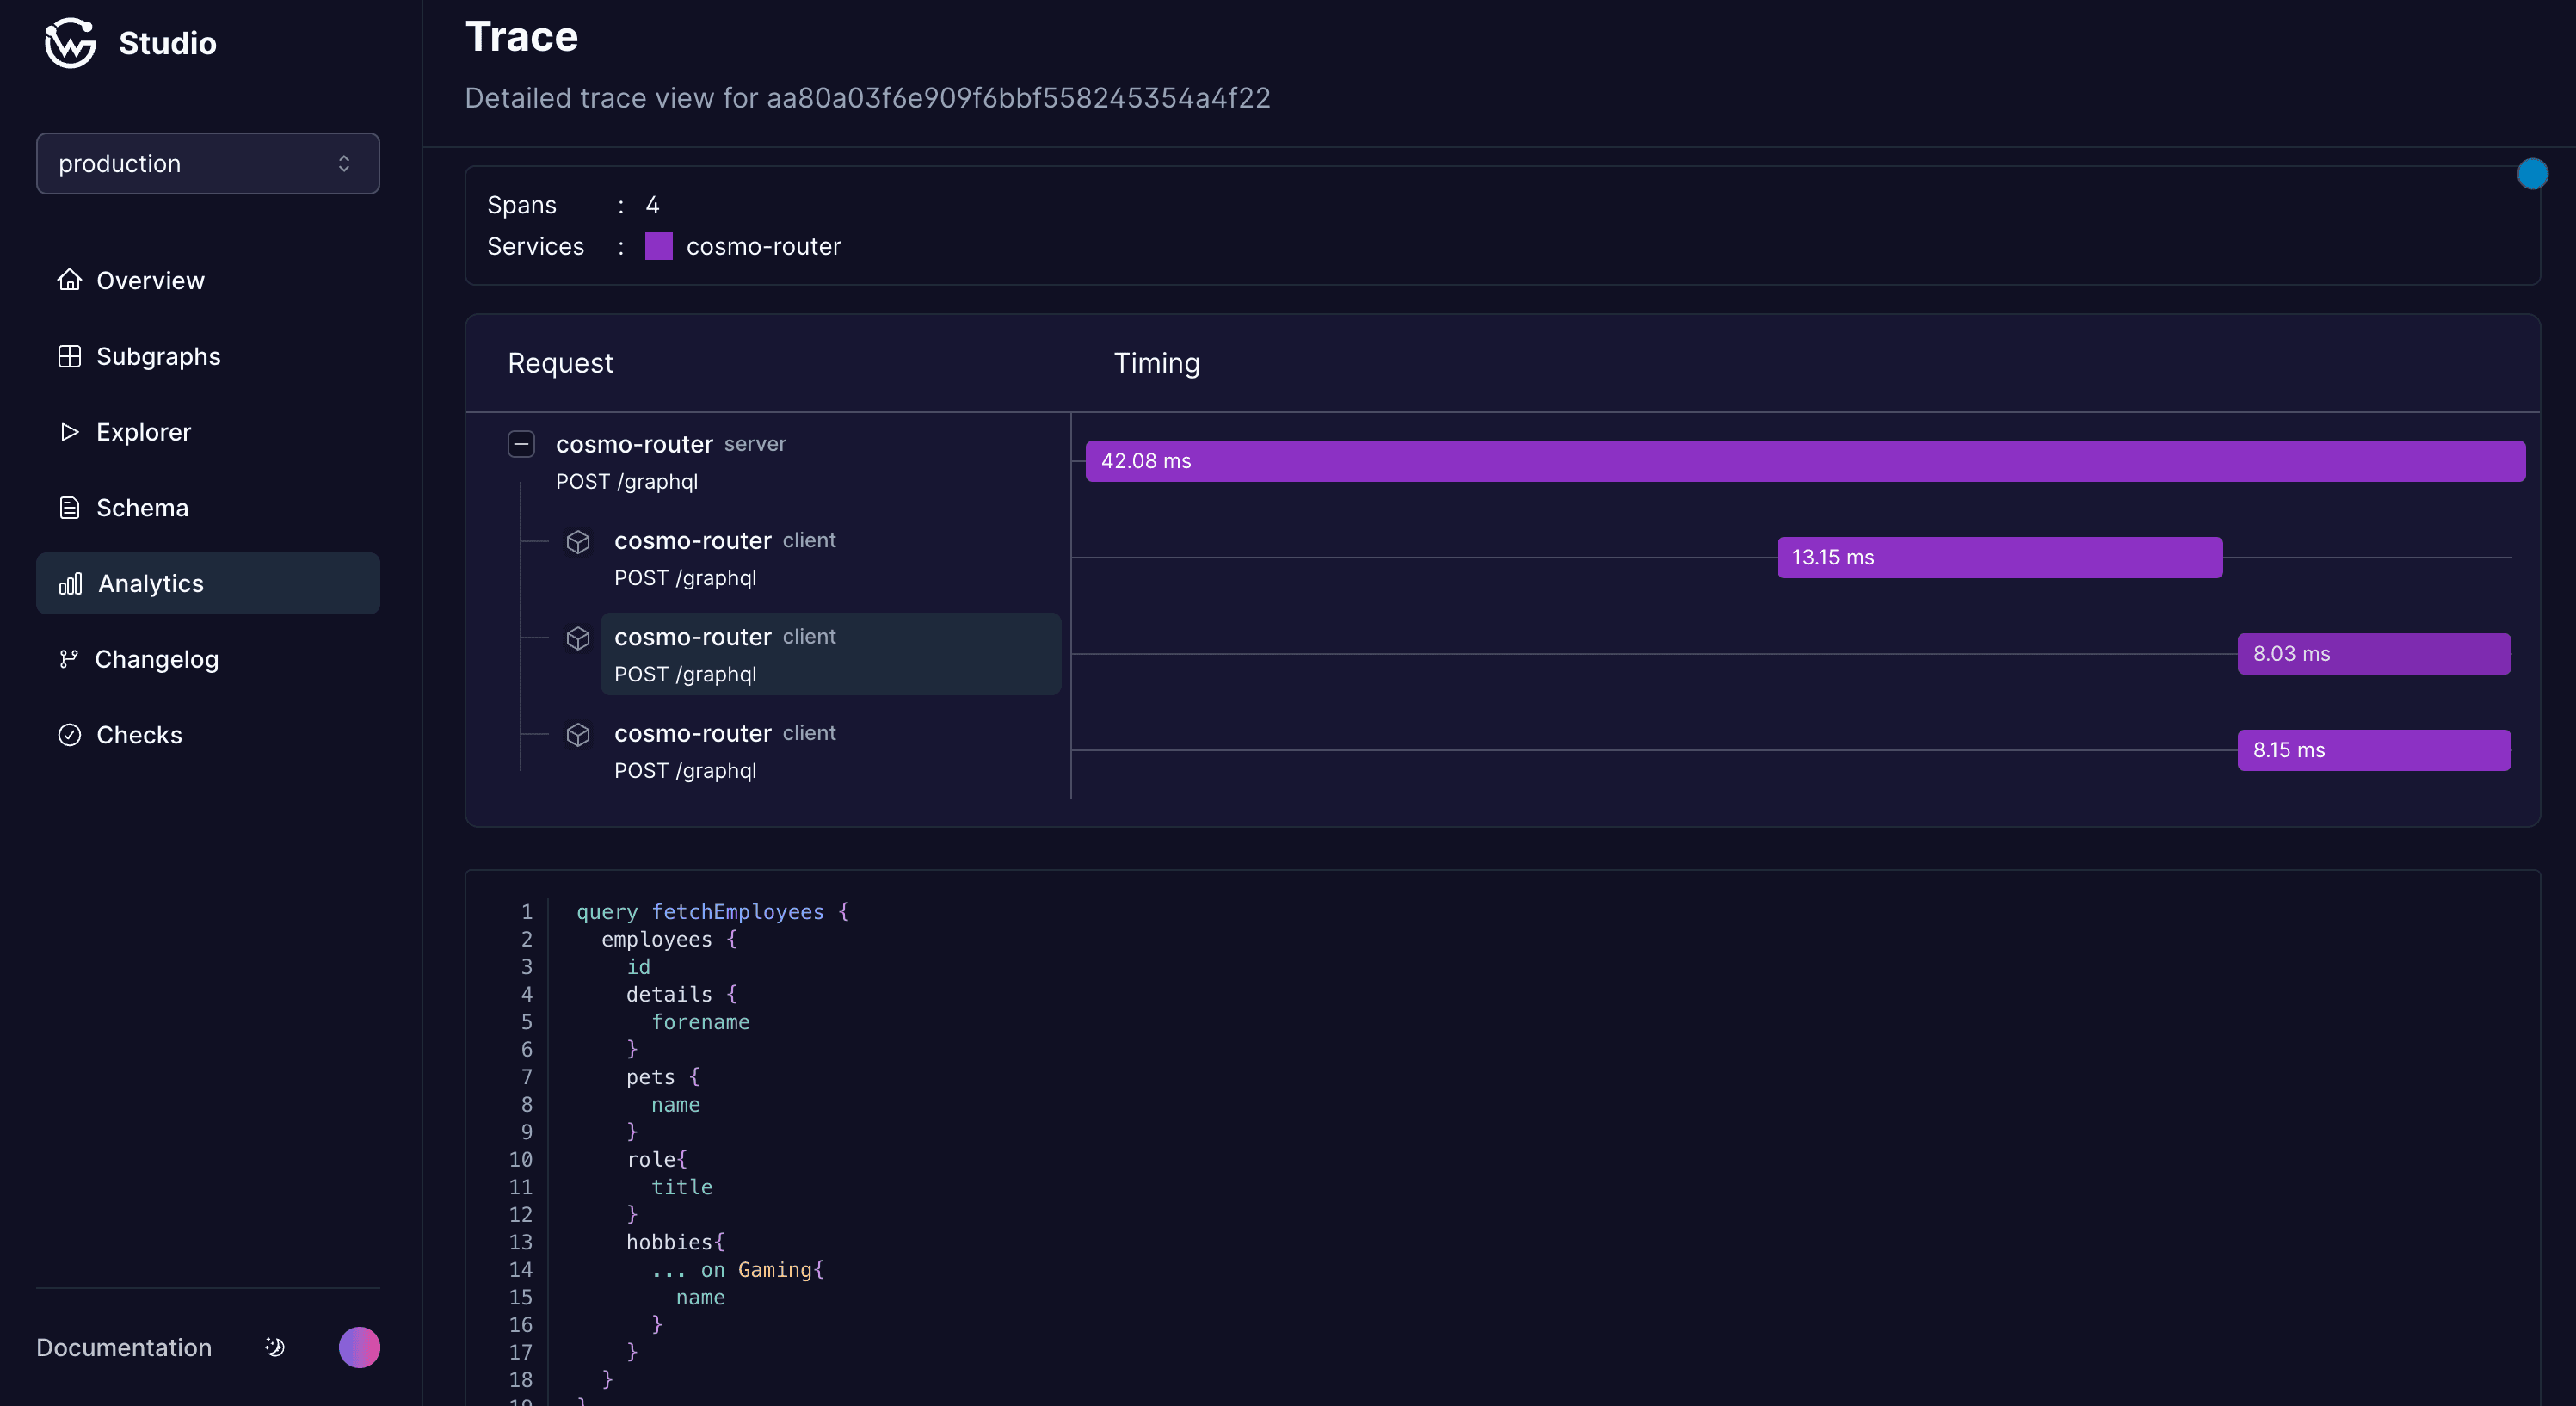Click the Changelog navigation icon
This screenshot has width=2576, height=1406.
tap(67, 660)
